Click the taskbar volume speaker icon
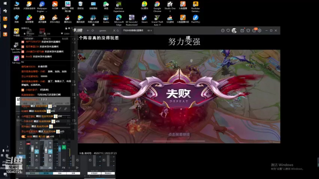 click(8, 151)
